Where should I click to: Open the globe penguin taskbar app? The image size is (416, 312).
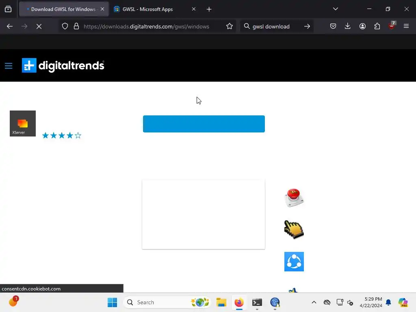pos(275,302)
